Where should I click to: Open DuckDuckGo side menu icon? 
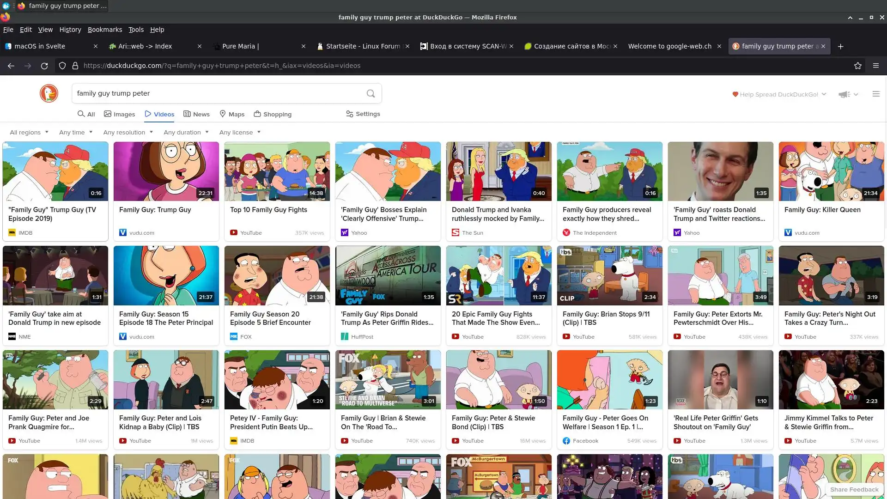[875, 94]
